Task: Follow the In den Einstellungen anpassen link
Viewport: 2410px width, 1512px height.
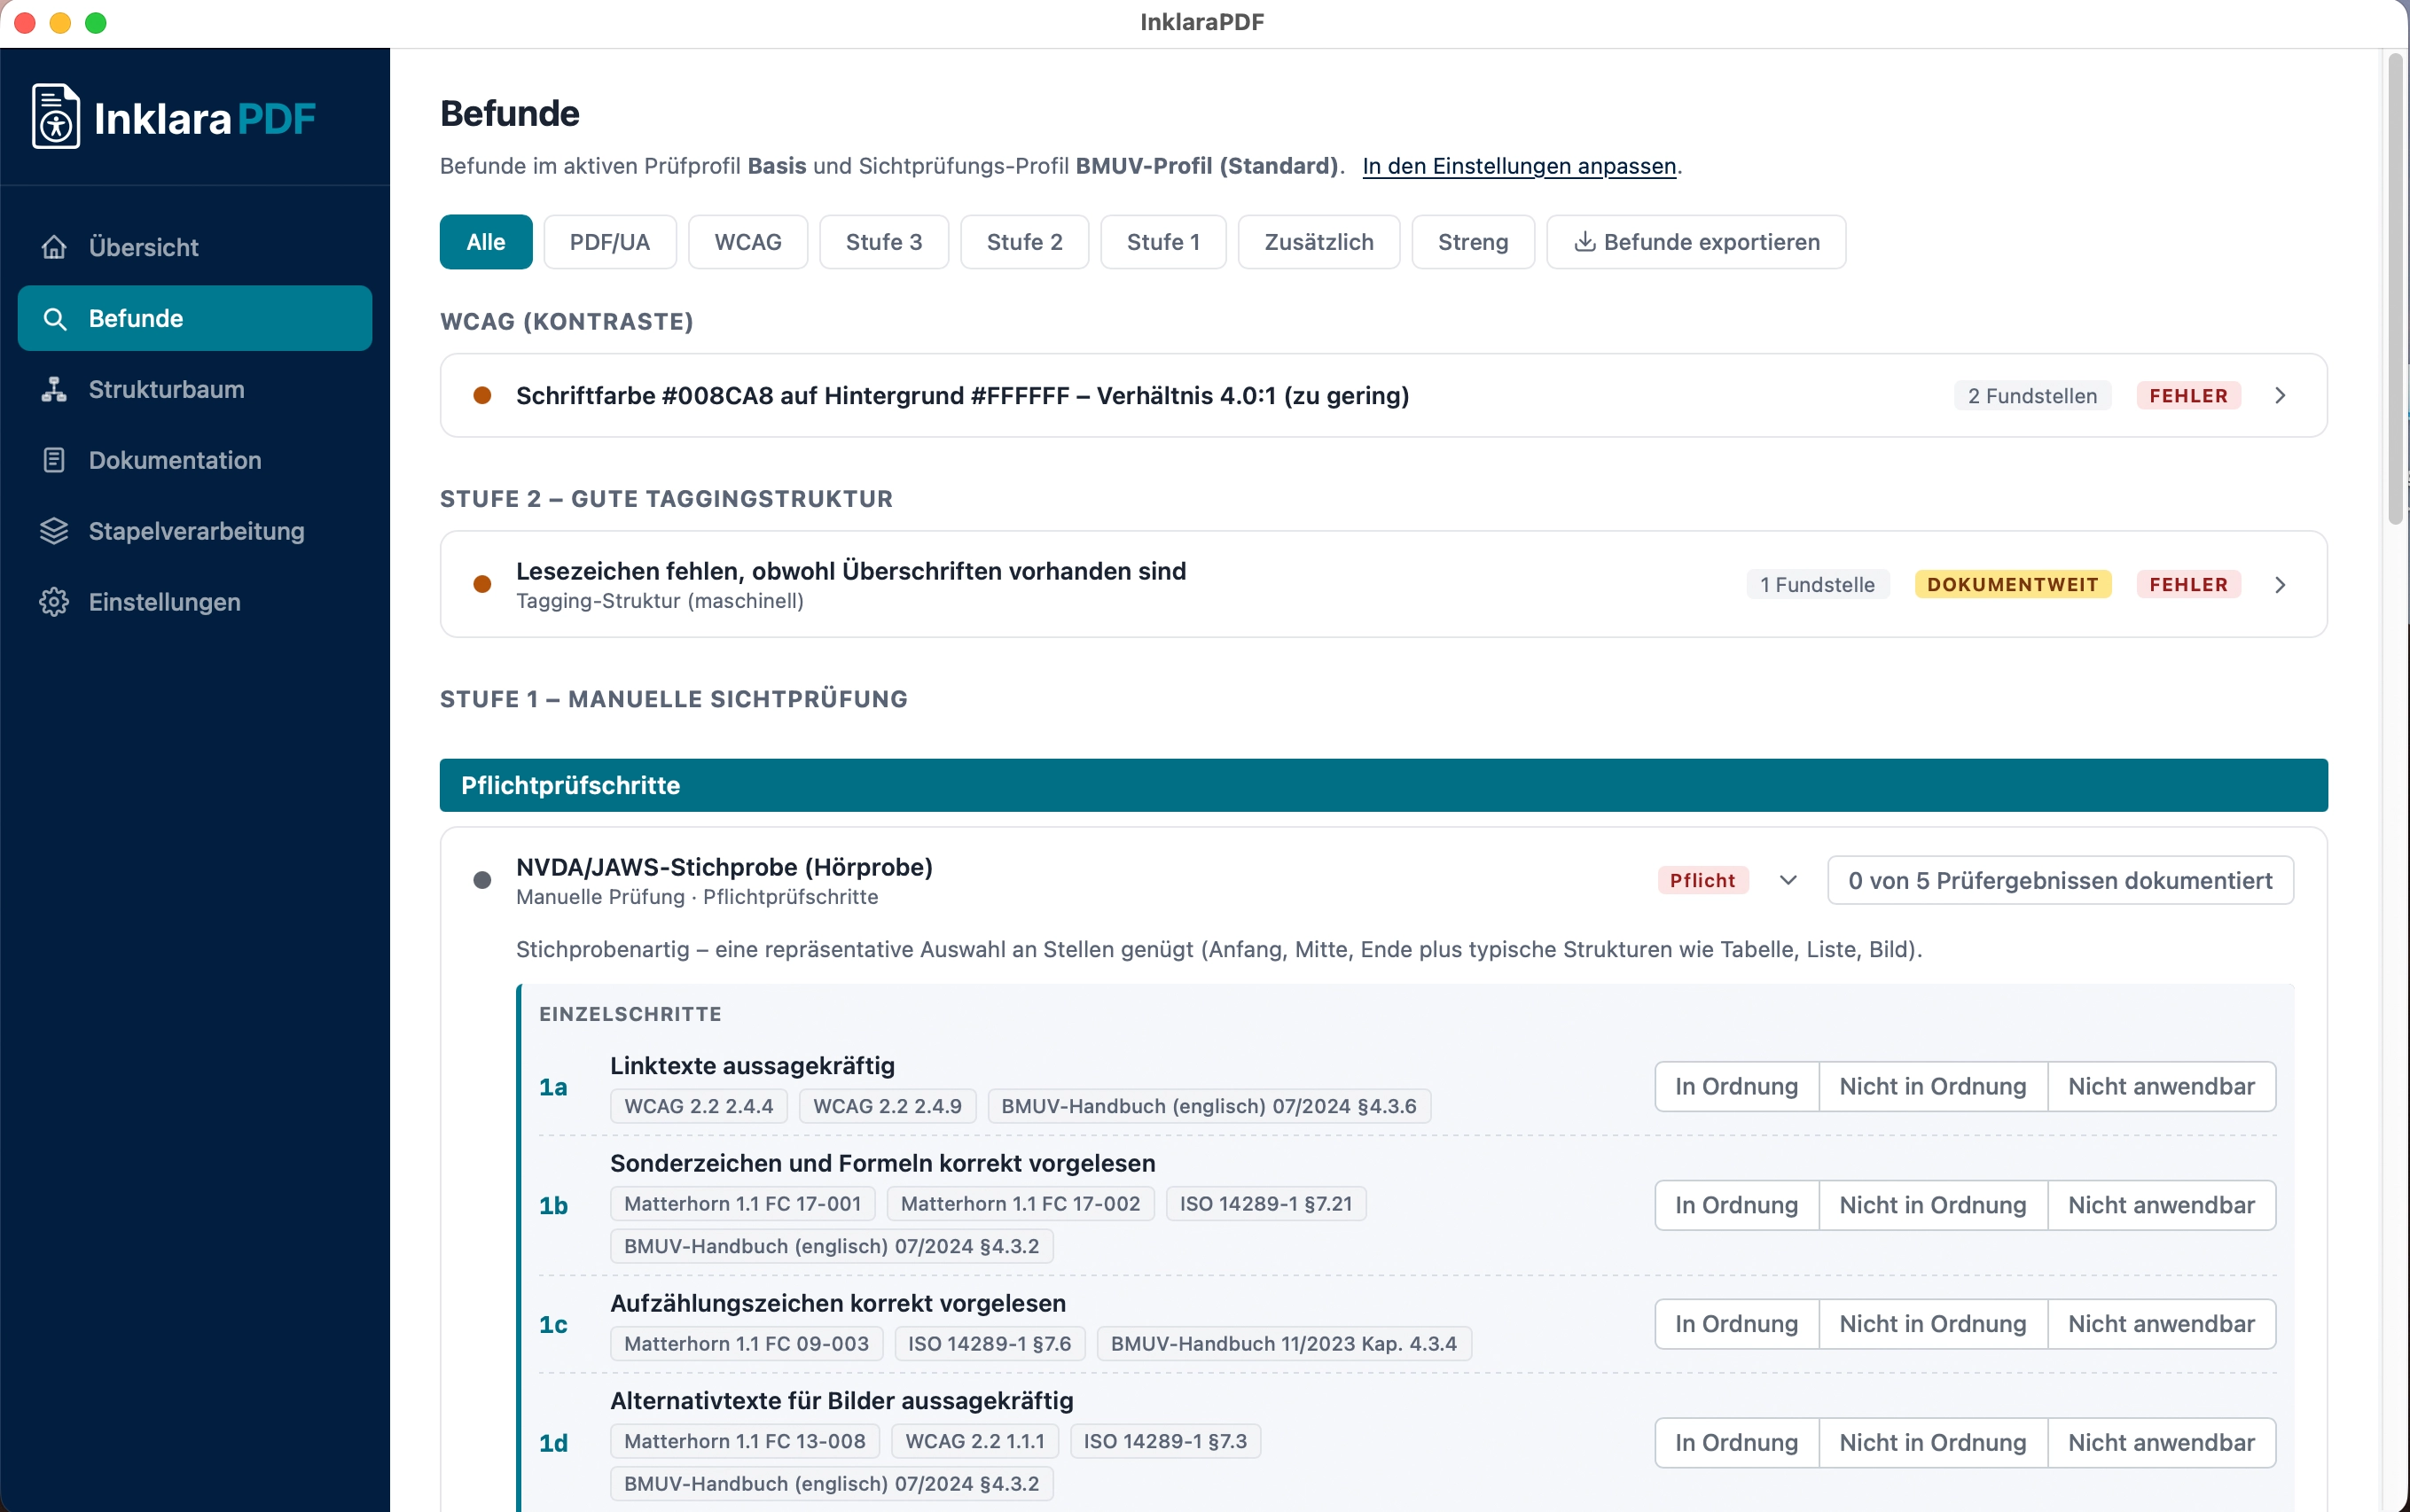Action: click(1519, 166)
